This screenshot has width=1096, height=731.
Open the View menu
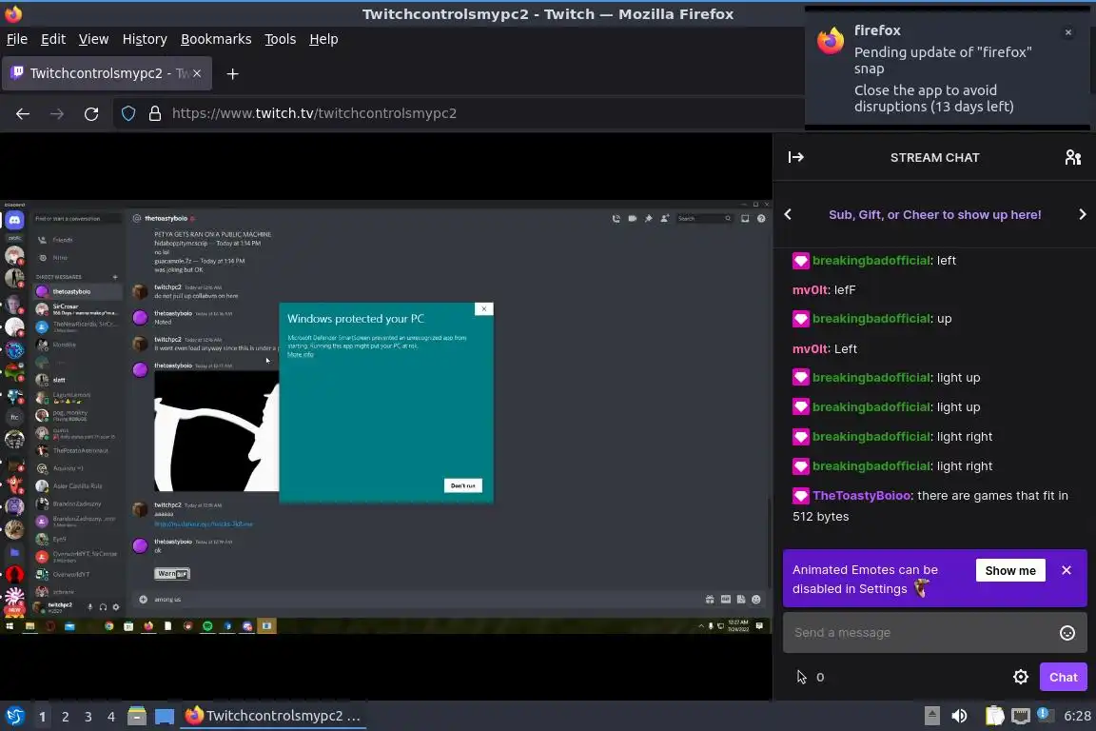tap(93, 39)
